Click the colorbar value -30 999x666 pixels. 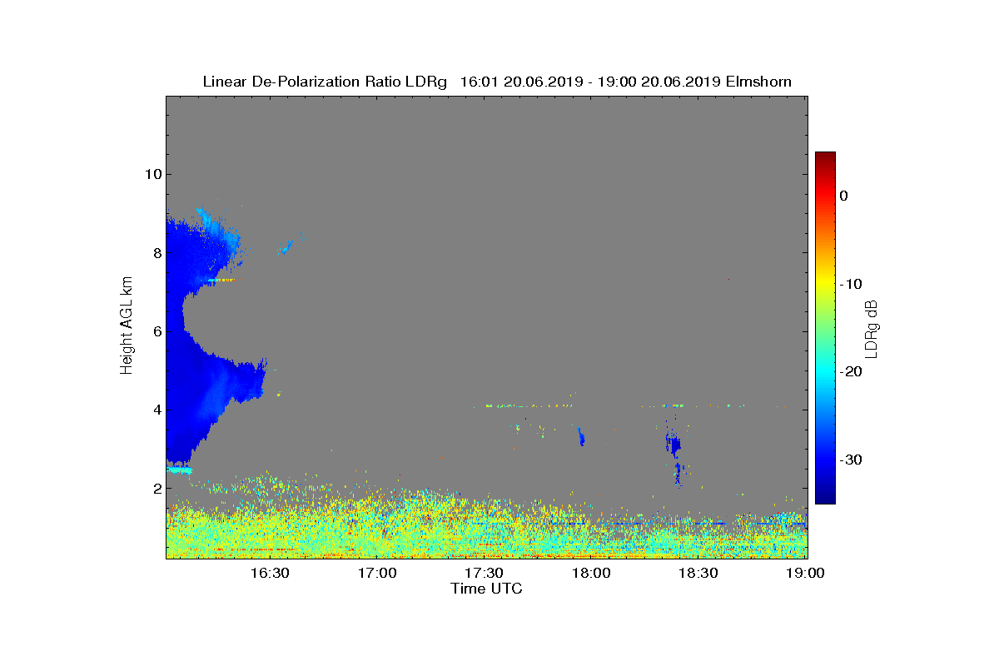point(850,460)
